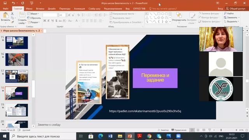Select slide 19 thumbnail

tap(17, 110)
